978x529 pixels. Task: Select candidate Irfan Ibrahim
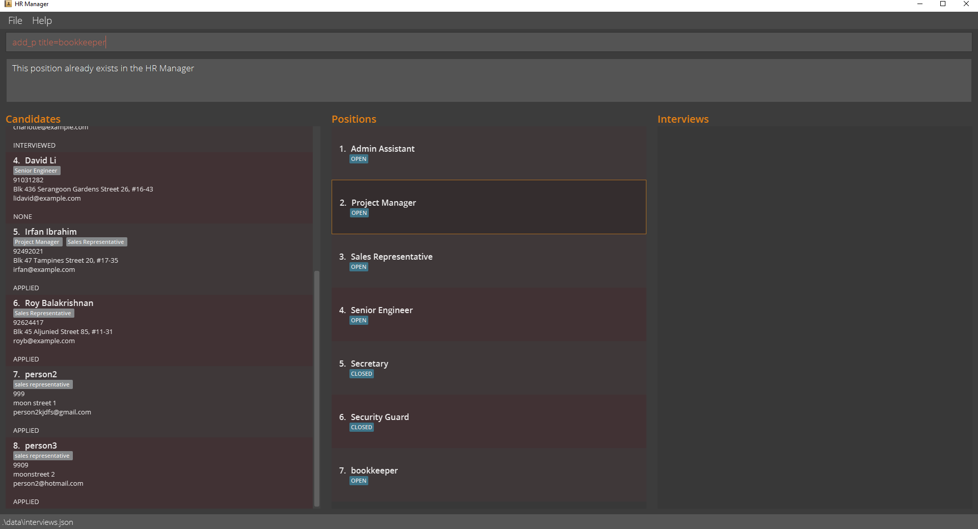159,259
